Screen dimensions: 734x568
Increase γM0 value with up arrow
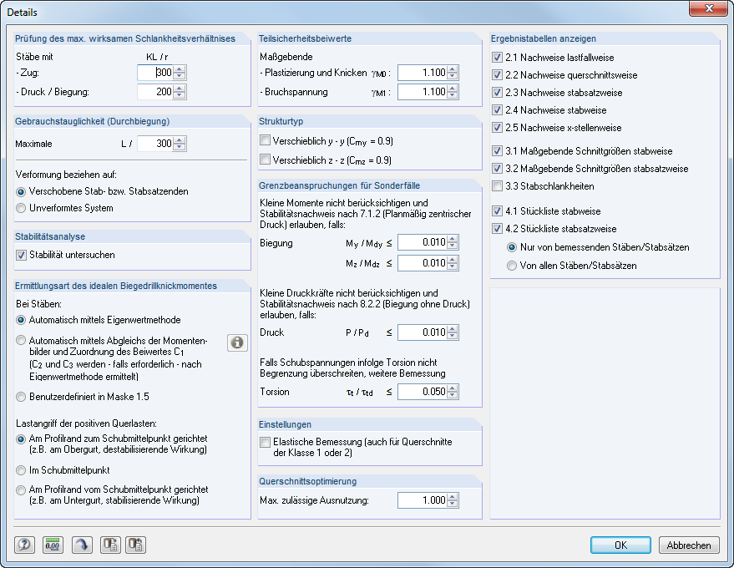click(x=453, y=69)
